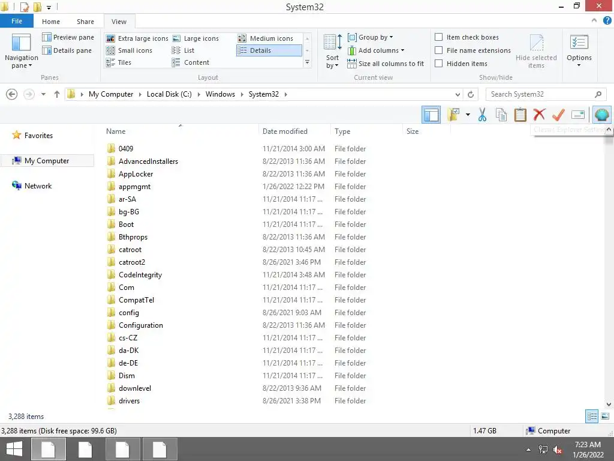Switch to the Share ribbon tab

click(85, 22)
